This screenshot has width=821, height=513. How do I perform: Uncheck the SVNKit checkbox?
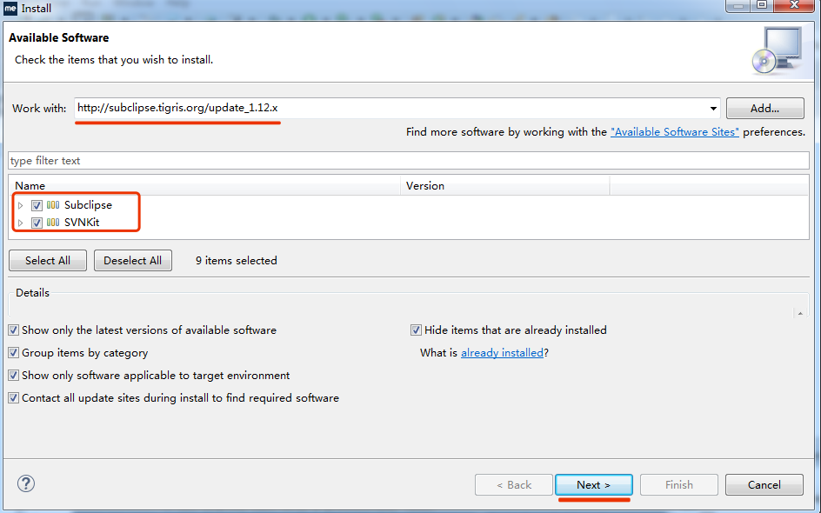(37, 223)
